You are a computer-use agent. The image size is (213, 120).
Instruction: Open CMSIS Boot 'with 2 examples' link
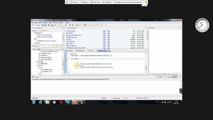click(51, 41)
